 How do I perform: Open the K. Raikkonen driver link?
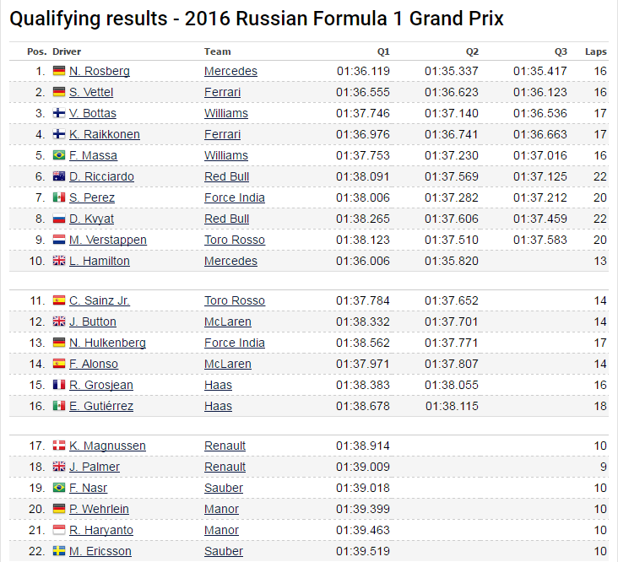pos(105,134)
